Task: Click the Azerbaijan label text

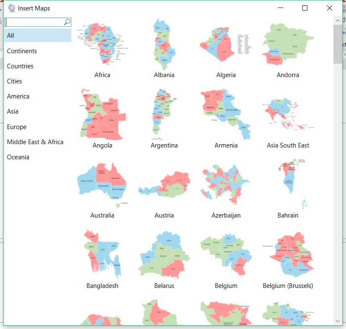Action: point(226,216)
